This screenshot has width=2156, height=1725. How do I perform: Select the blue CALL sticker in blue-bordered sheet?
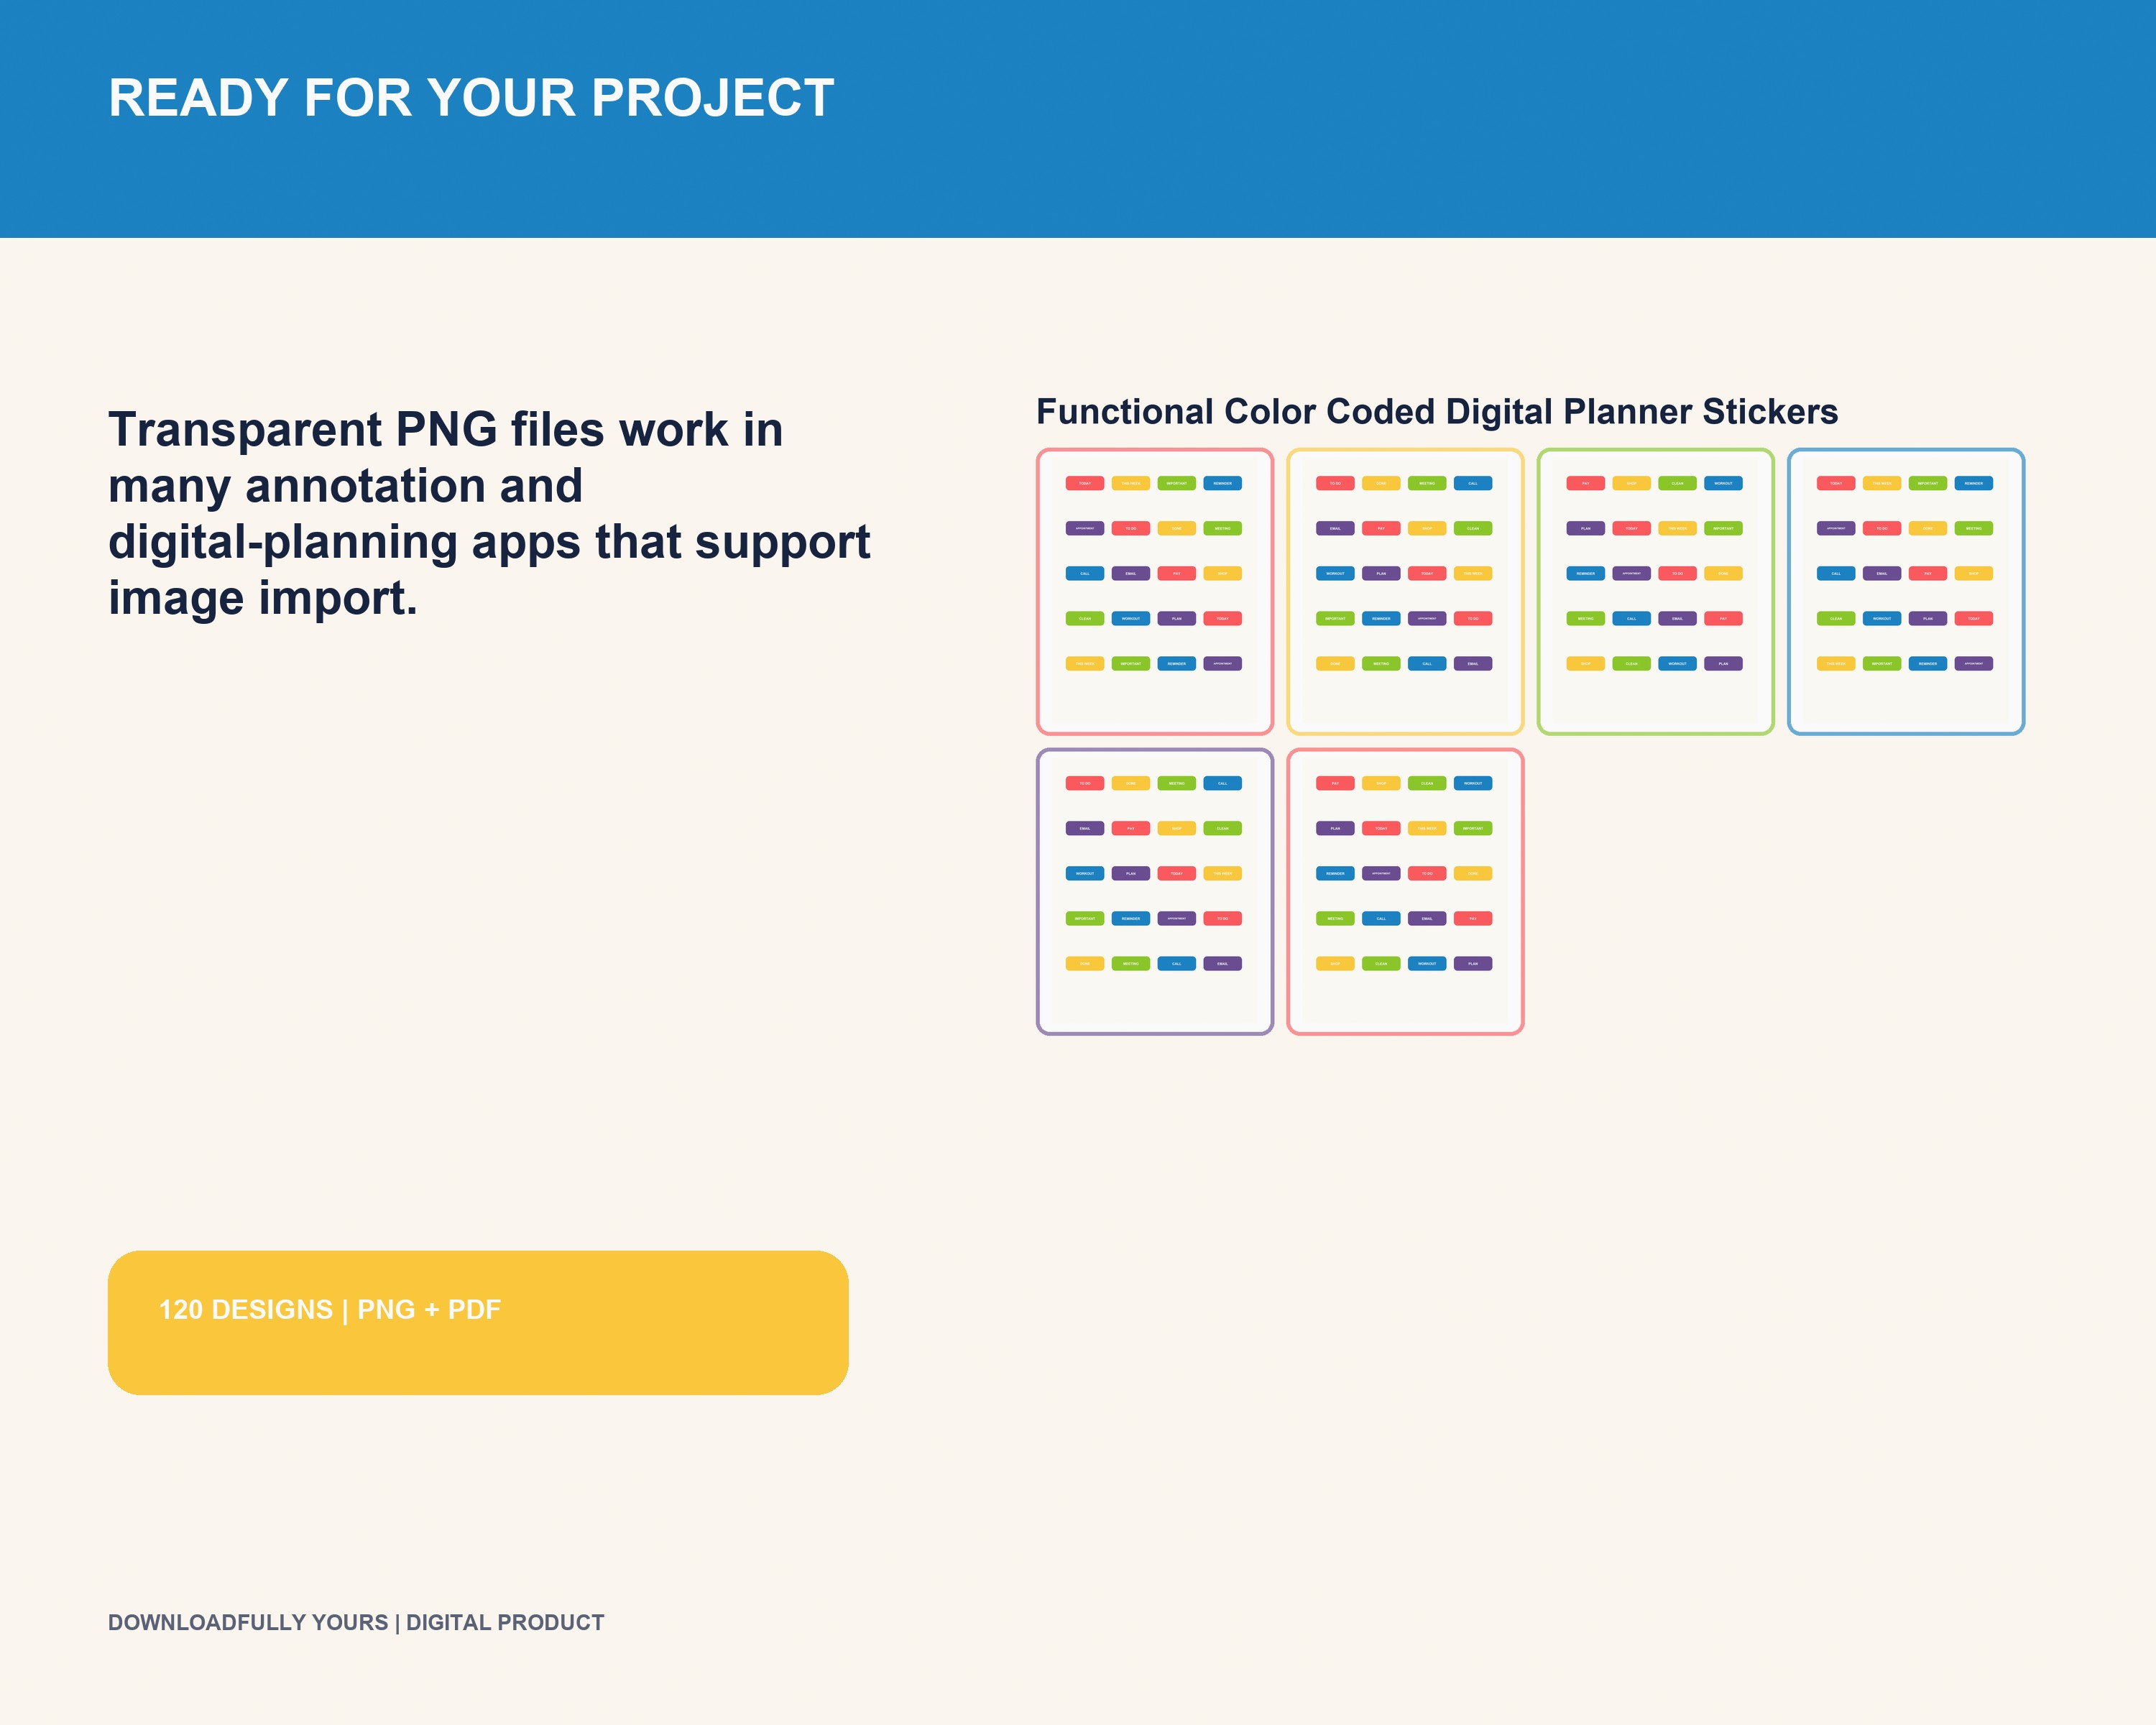(x=1836, y=573)
